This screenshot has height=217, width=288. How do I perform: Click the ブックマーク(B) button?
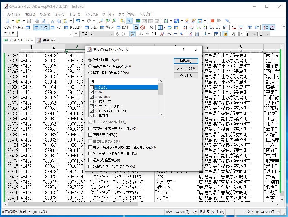click(x=186, y=68)
